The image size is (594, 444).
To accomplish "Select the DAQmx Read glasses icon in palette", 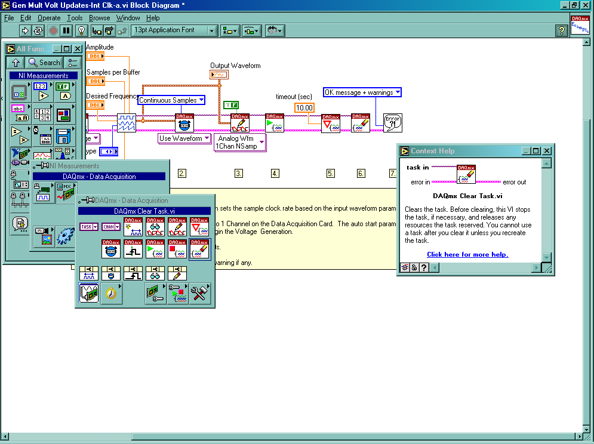I will tap(155, 227).
